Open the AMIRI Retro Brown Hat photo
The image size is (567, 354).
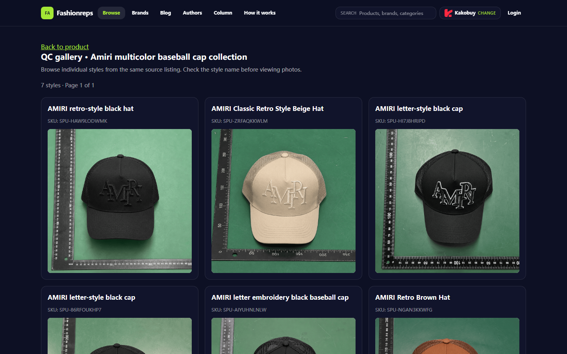447,336
